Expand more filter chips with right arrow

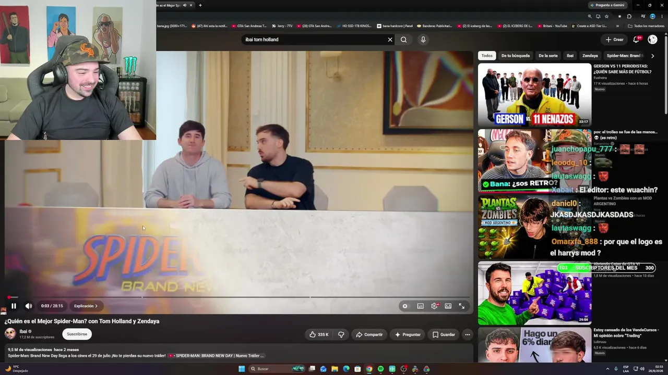pos(652,56)
